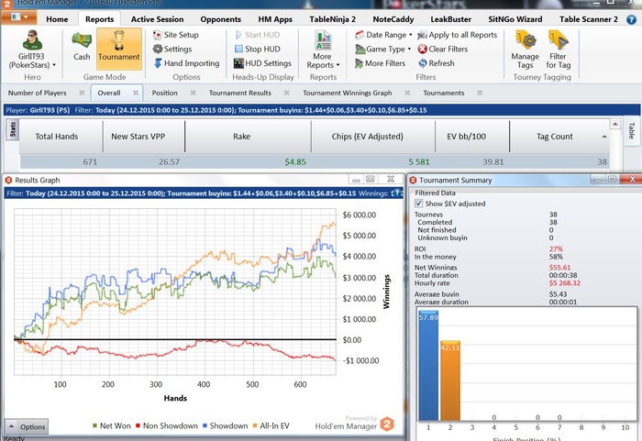Close the Tournaments report tab
Image resolution: width=642 pixels, height=441 pixels.
(480, 93)
